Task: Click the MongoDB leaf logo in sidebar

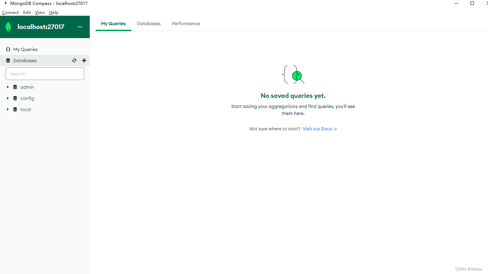Action: coord(8,27)
